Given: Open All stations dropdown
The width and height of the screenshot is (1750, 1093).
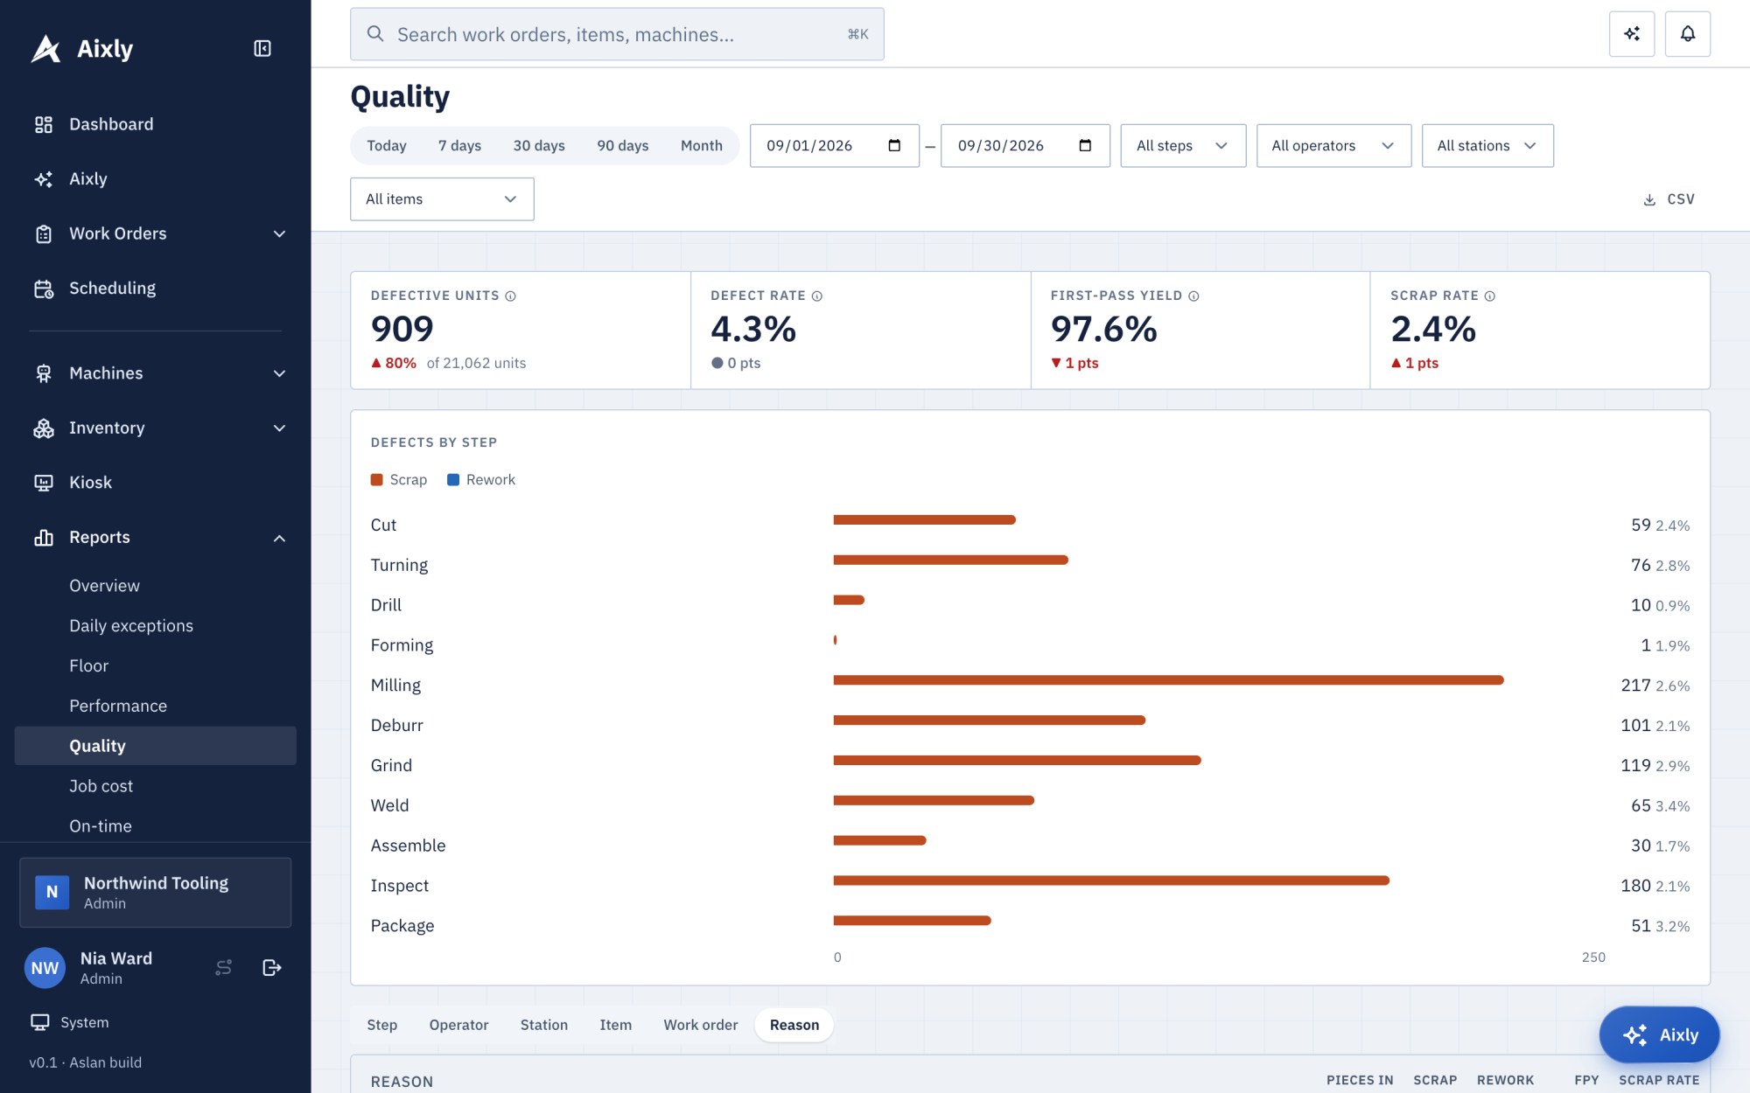Looking at the screenshot, I should 1487,146.
